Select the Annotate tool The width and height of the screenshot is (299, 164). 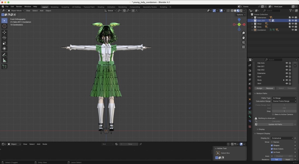4,55
